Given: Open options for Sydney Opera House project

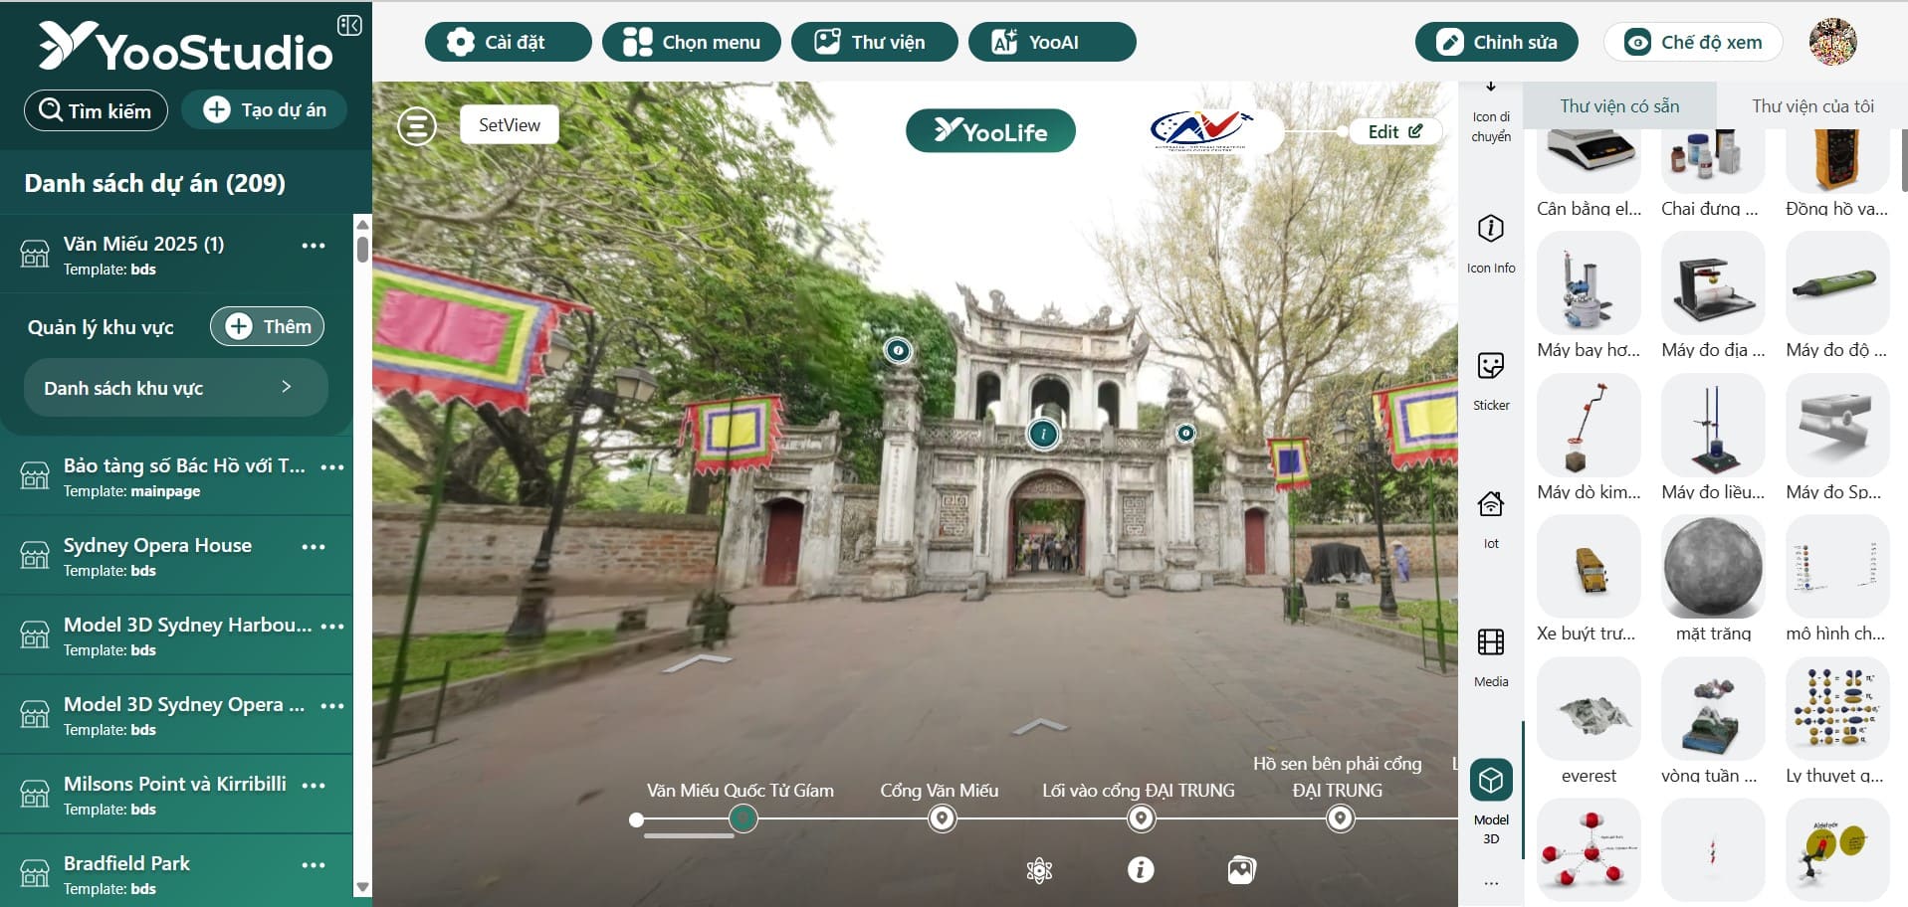Looking at the screenshot, I should (314, 547).
